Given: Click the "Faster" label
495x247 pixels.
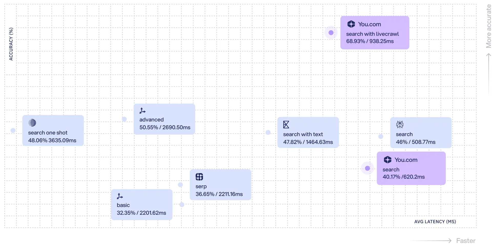Looking at the screenshot, I should (x=466, y=241).
